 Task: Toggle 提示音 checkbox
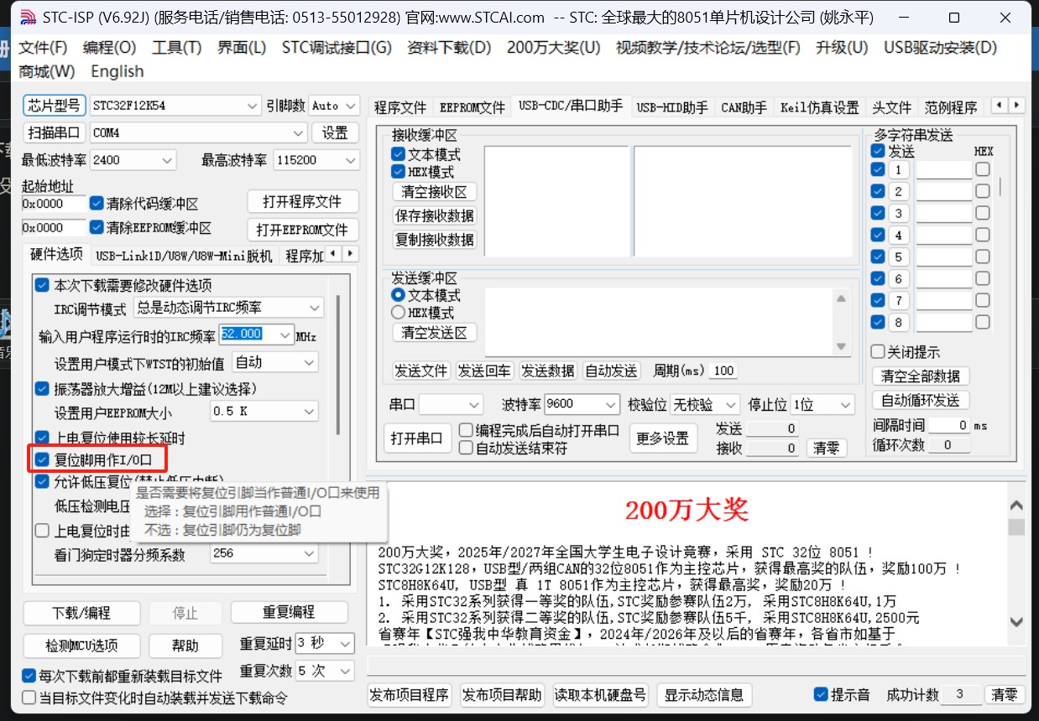[821, 695]
